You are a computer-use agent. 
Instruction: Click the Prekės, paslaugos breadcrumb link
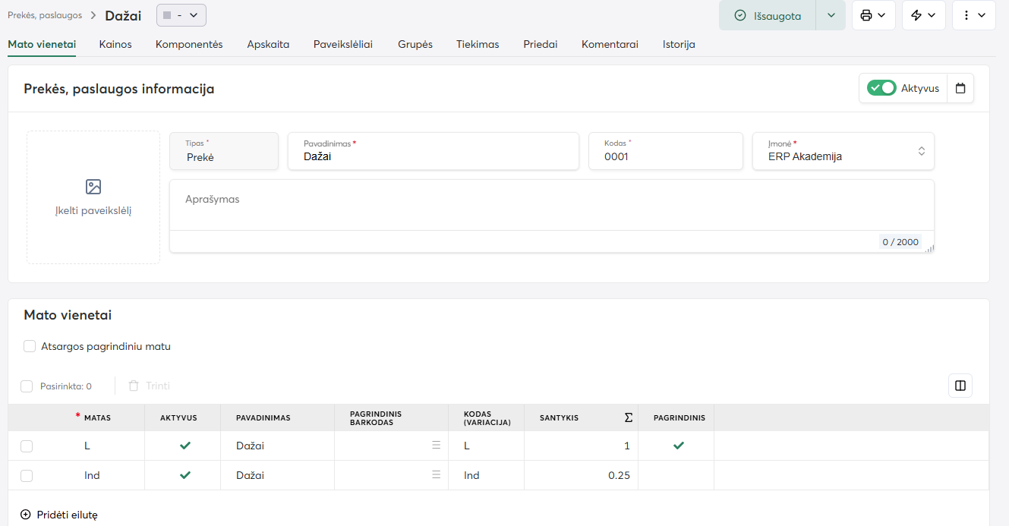45,15
